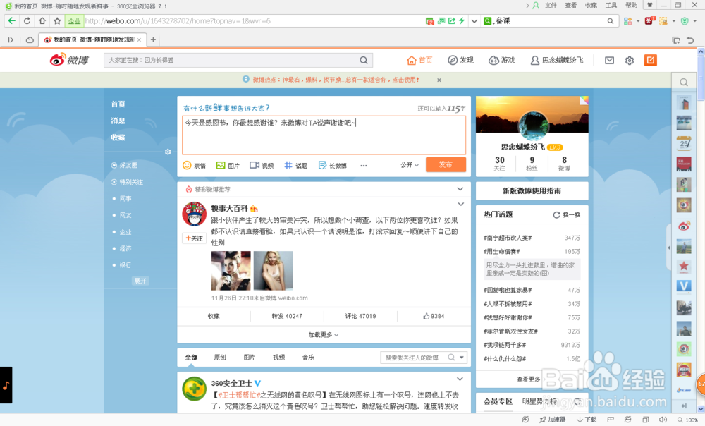The width and height of the screenshot is (705, 426).
Task: Open the 25 calendar sidebar icon
Action: (684, 143)
